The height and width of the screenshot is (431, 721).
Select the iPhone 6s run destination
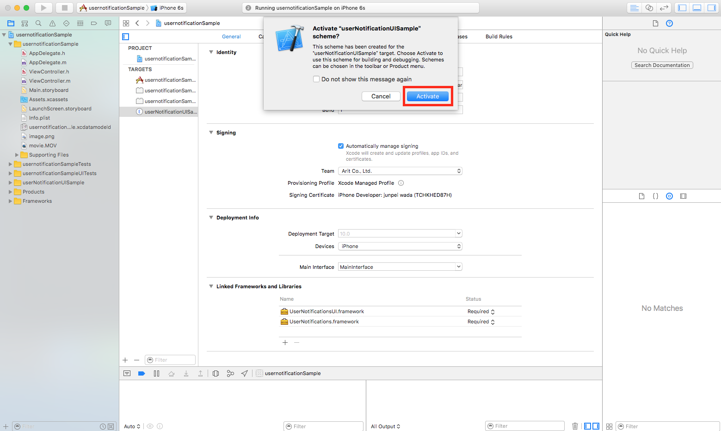(167, 8)
